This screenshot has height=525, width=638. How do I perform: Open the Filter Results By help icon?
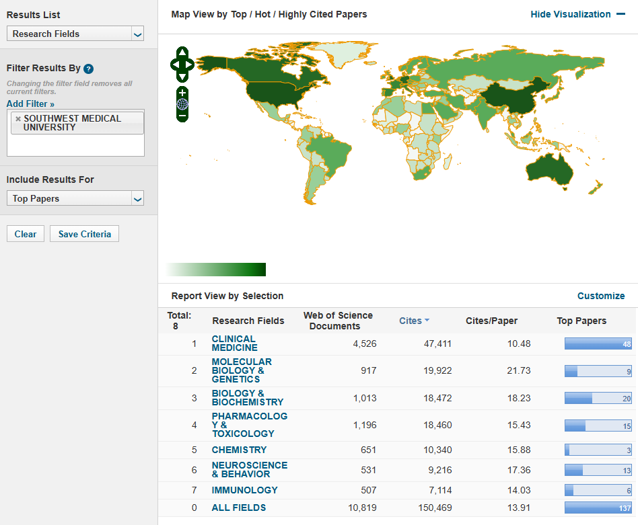pos(88,69)
